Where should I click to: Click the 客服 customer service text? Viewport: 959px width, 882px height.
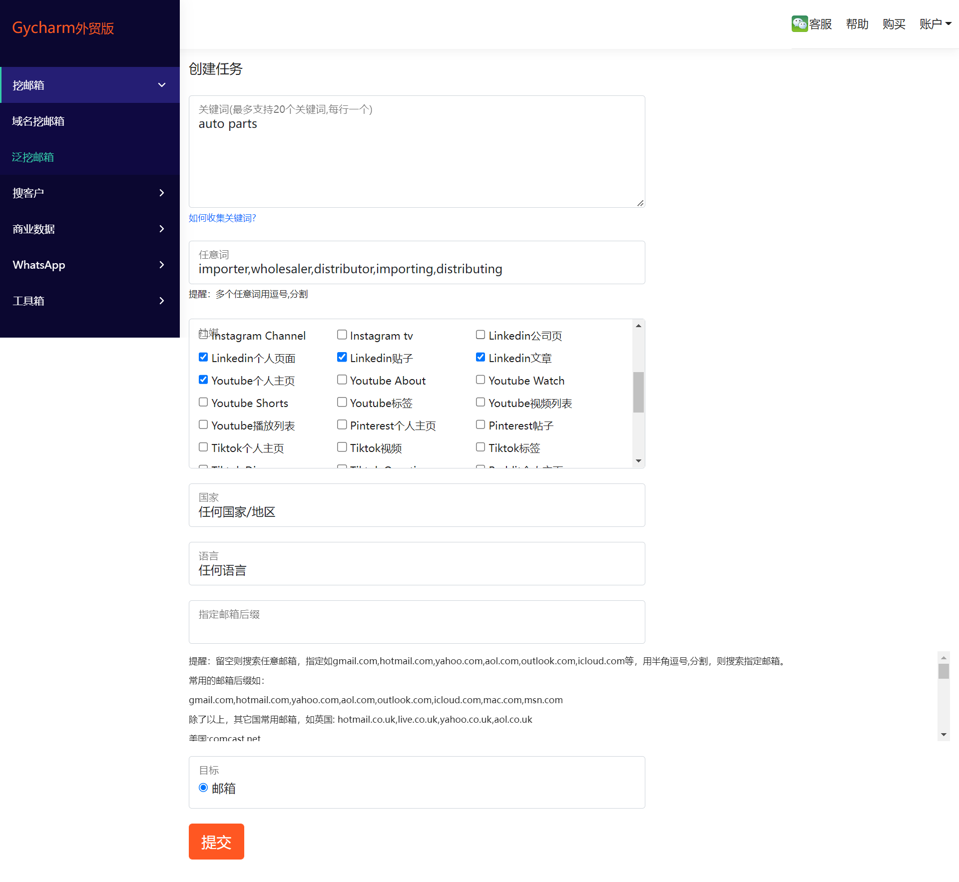coord(821,24)
